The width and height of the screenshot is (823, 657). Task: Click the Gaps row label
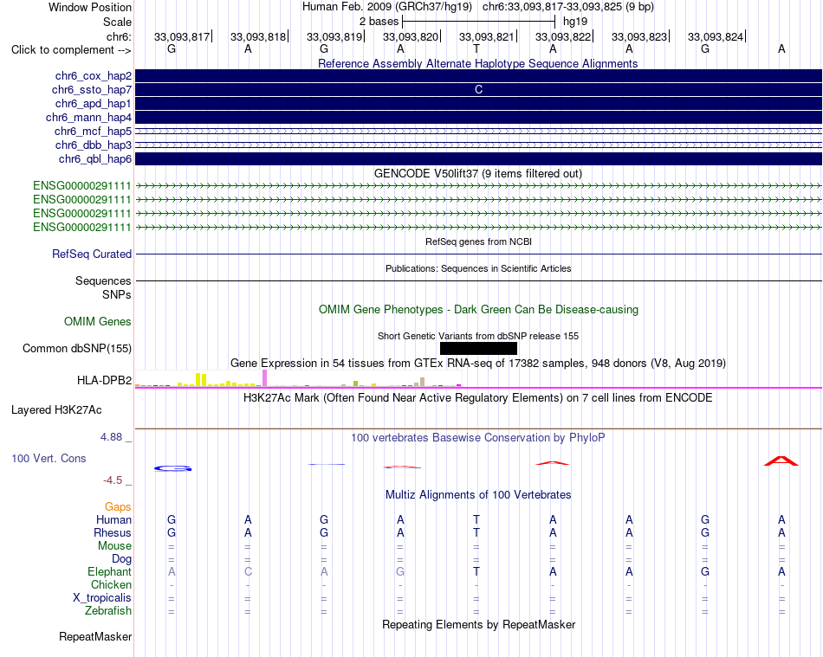[x=118, y=507]
